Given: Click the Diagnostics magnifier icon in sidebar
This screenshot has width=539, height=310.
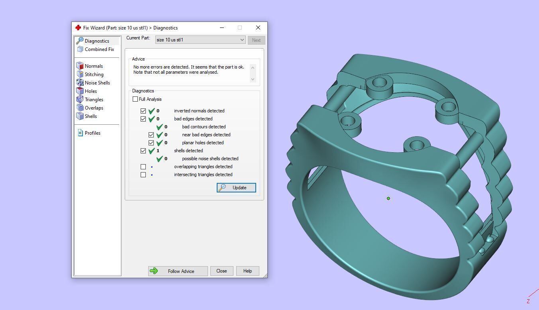Looking at the screenshot, I should pyautogui.click(x=80, y=41).
